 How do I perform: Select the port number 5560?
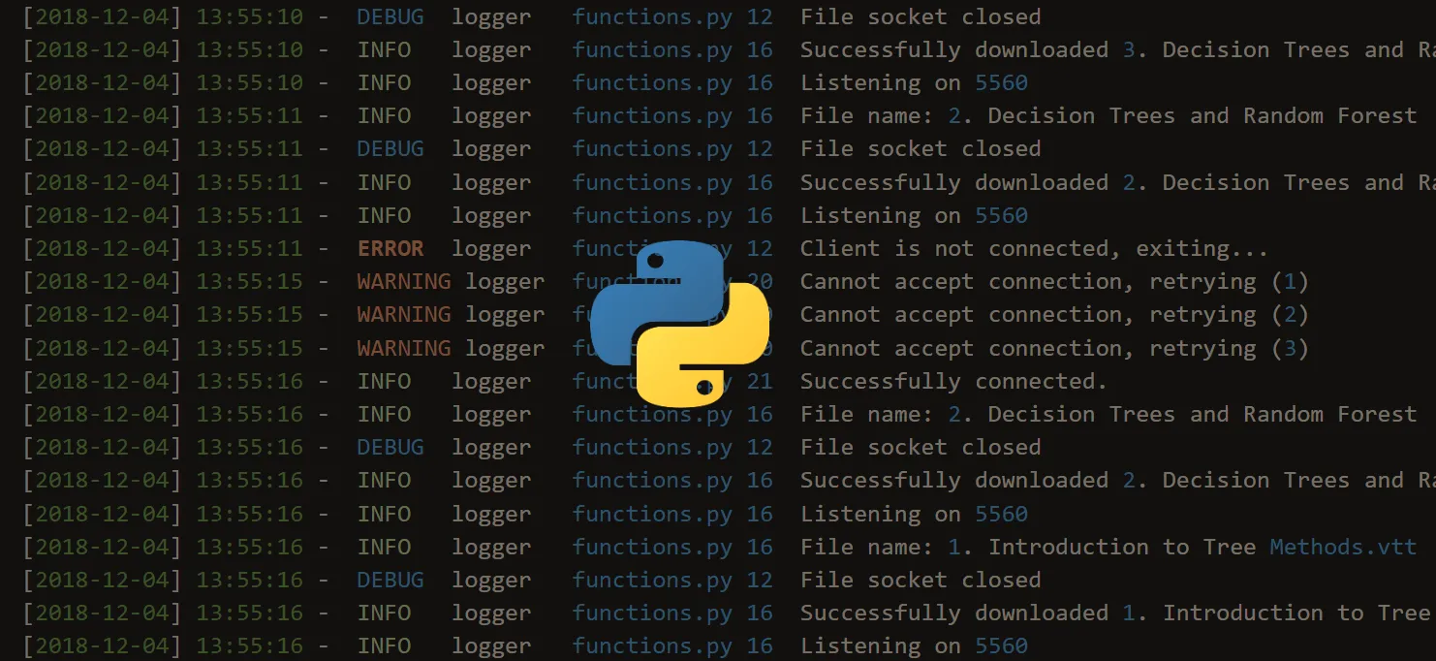point(1001,82)
